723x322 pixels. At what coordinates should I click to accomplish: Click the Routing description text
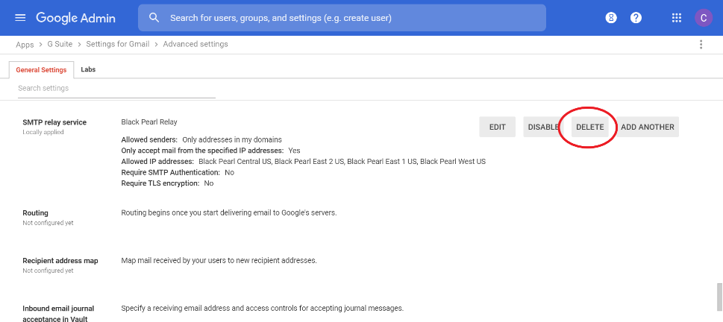click(229, 213)
